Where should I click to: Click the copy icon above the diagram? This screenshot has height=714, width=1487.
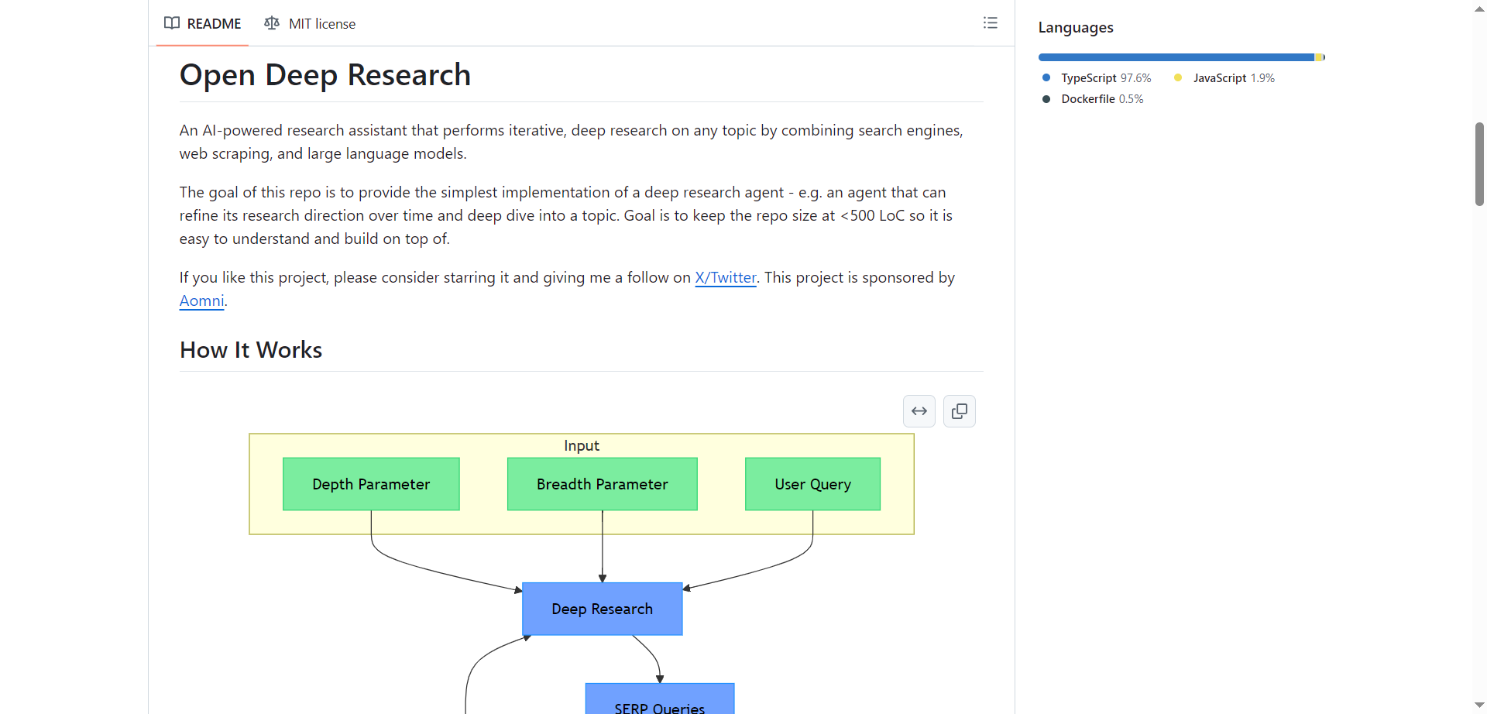(959, 410)
